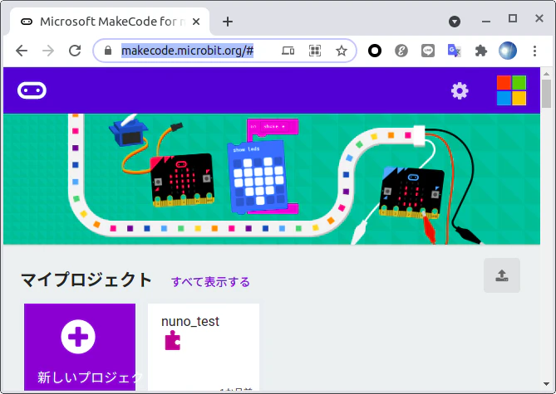Viewport: 556px width, 394px height.
Task: Click the profile avatar icon
Action: point(508,51)
